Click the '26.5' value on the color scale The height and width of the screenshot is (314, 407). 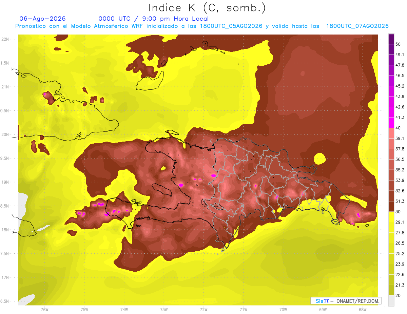click(400, 243)
